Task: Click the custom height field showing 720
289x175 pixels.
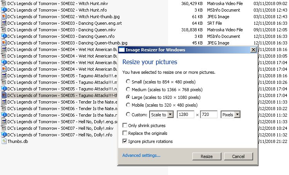Action: pyautogui.click(x=209, y=114)
